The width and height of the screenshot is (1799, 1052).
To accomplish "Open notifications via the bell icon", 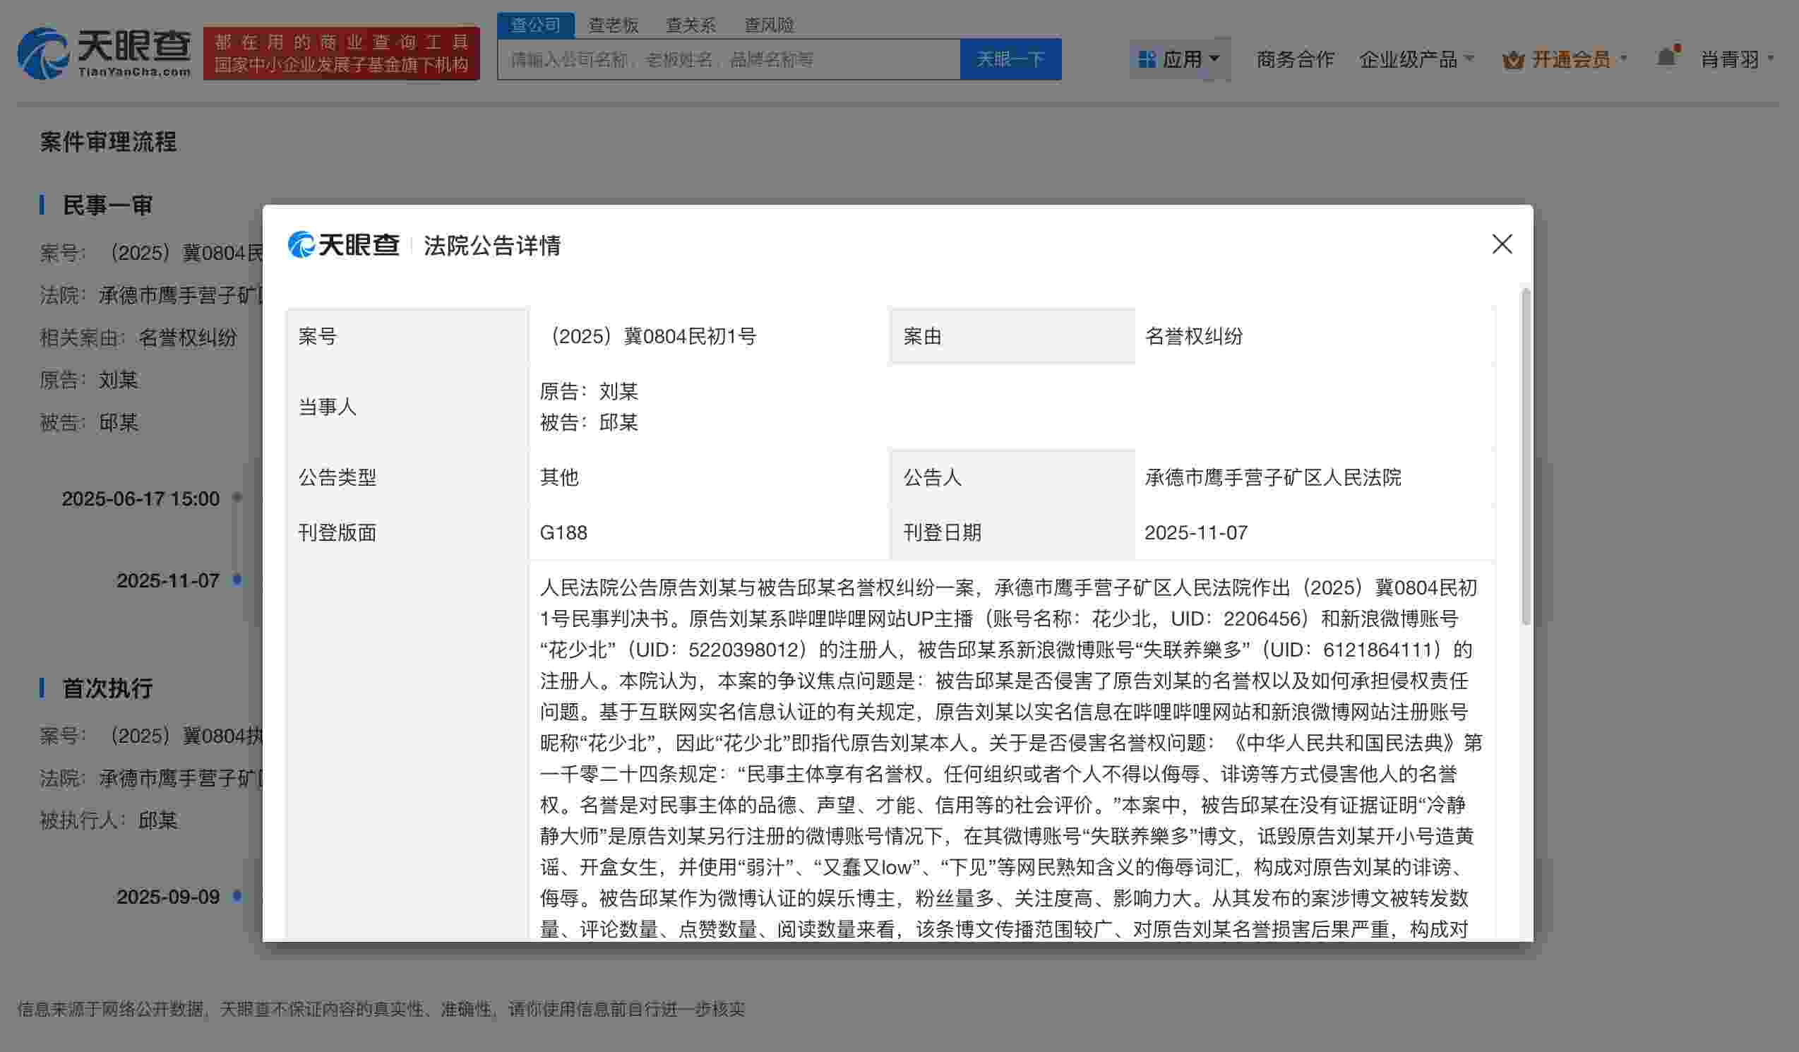I will (x=1667, y=59).
